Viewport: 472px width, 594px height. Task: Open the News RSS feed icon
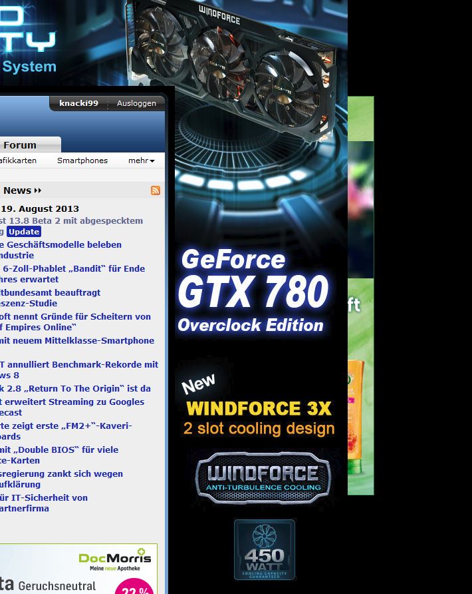(156, 190)
